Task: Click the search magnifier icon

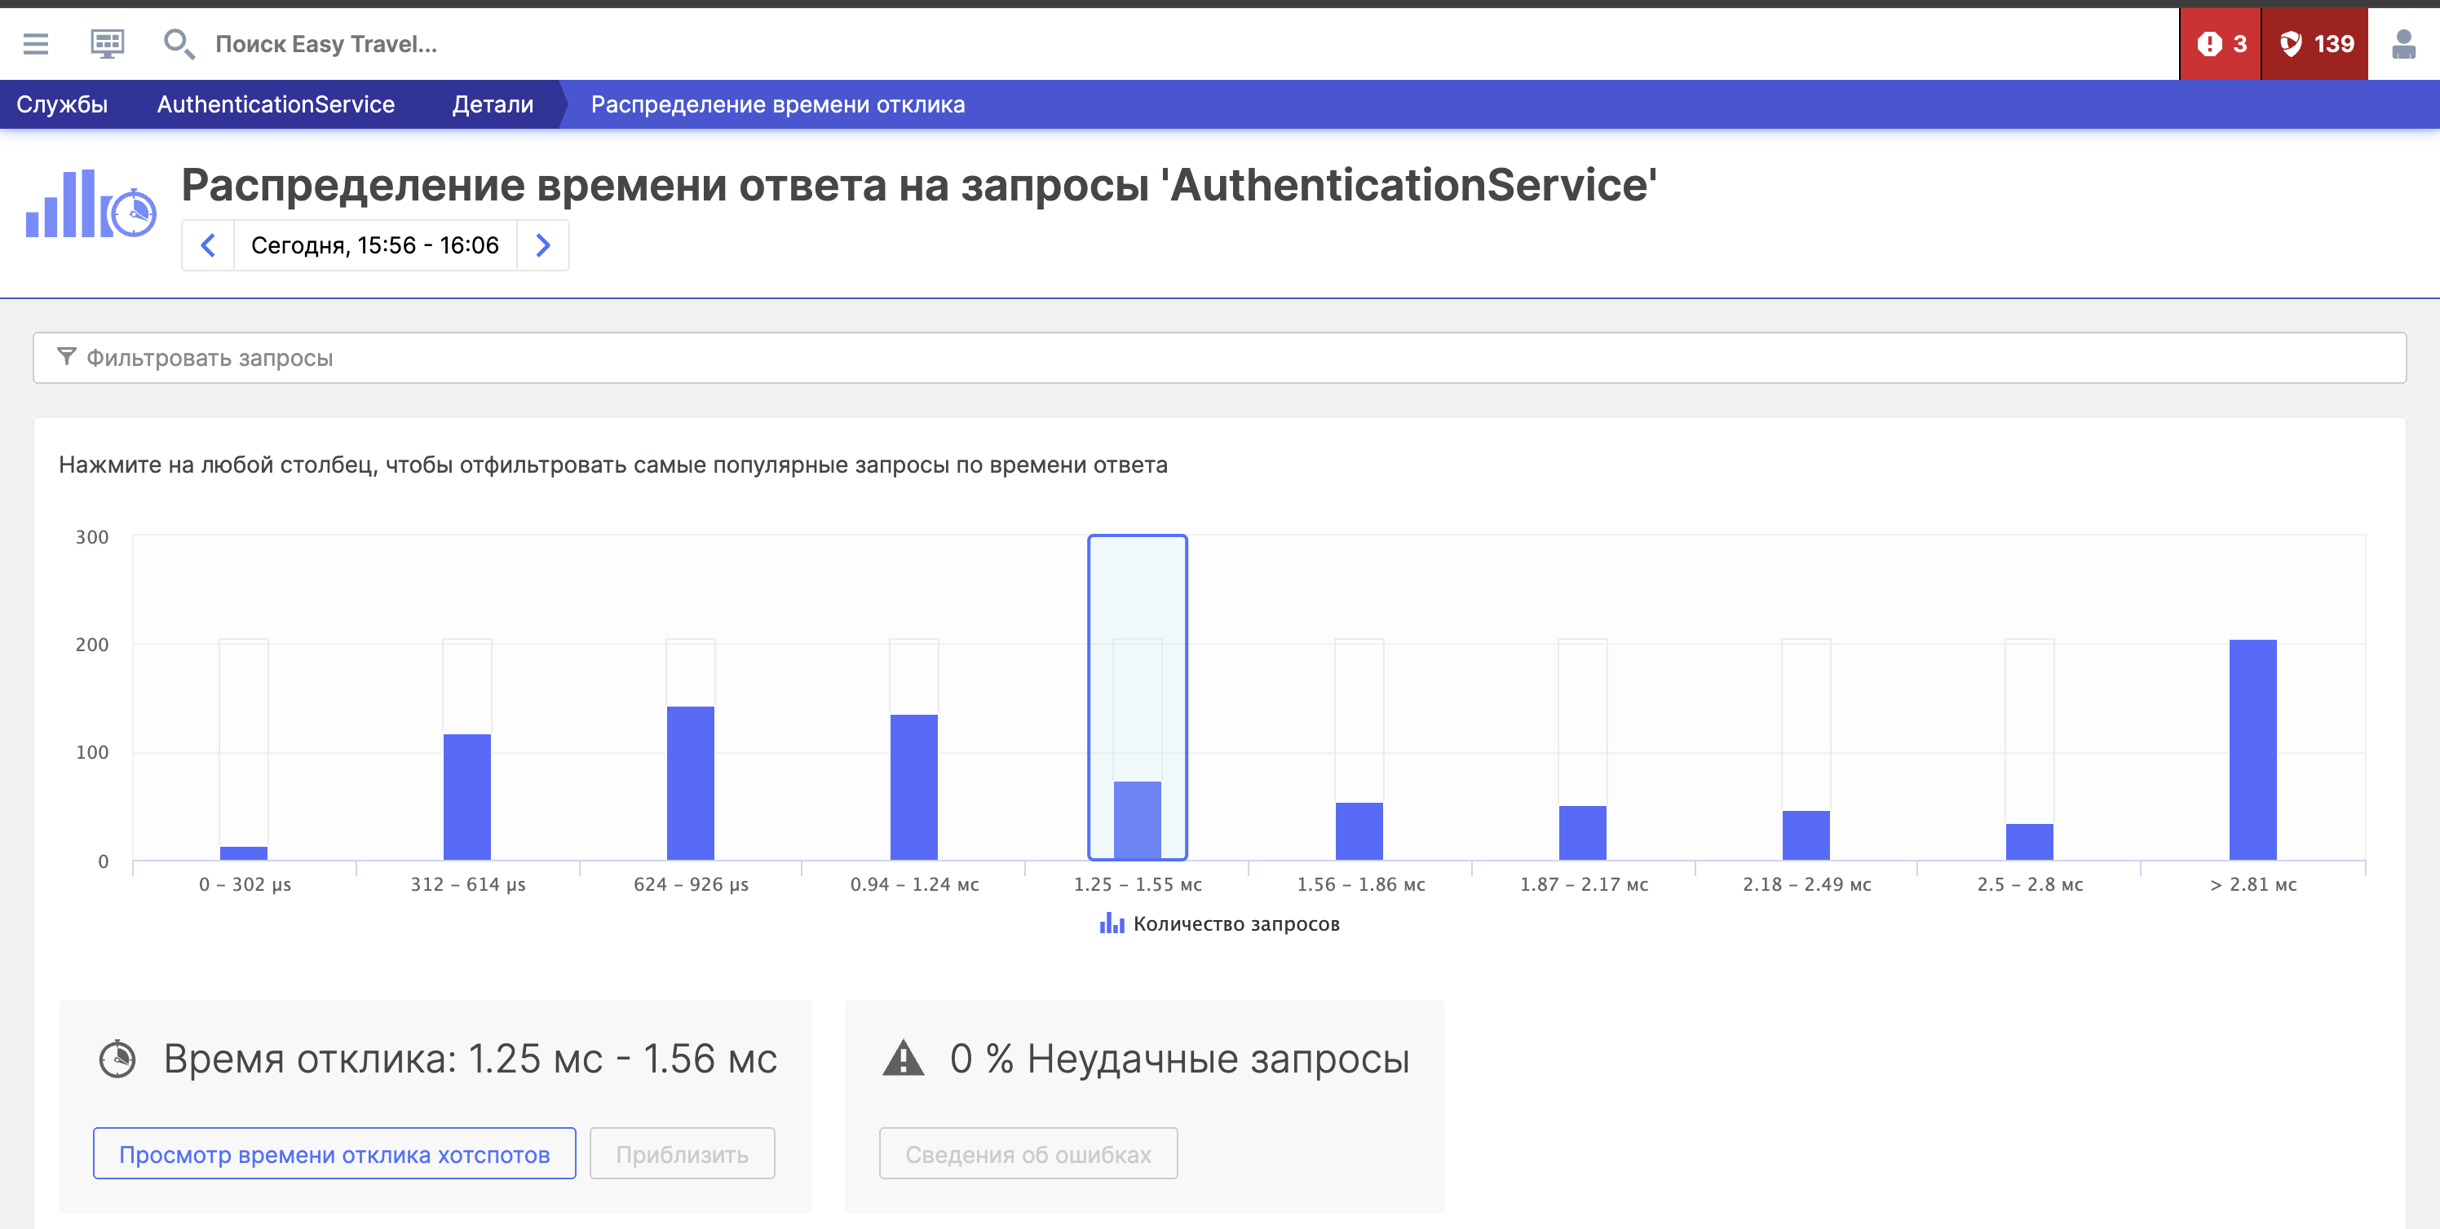Action: (178, 43)
